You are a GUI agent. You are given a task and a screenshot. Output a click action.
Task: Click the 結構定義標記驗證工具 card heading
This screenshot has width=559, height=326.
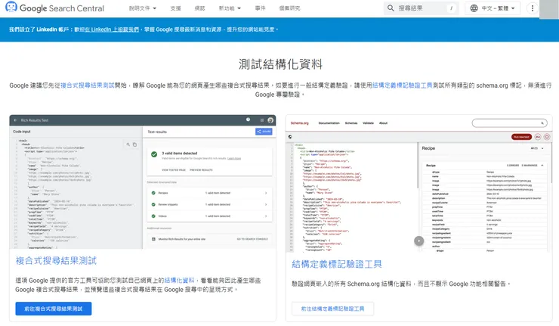(x=337, y=264)
